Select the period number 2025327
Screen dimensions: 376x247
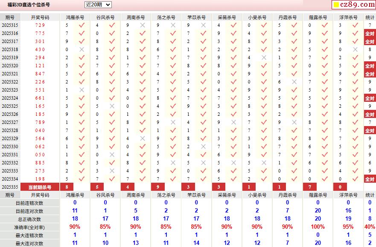[10, 122]
